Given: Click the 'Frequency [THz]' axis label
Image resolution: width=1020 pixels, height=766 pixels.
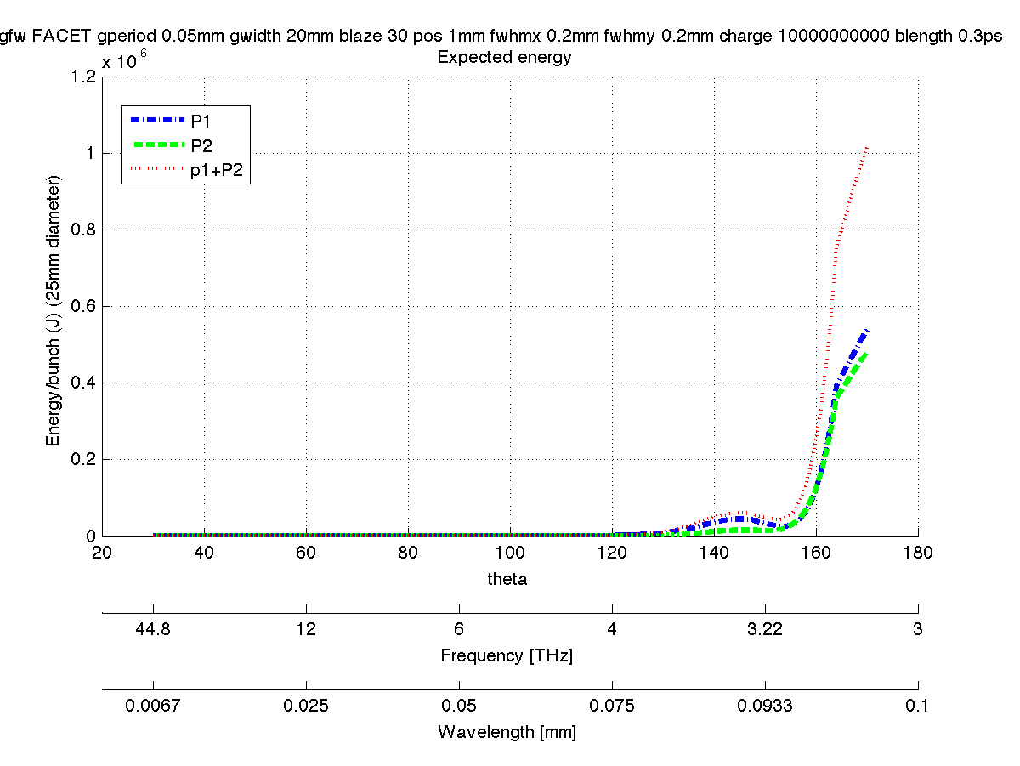Looking at the screenshot, I should point(507,656).
